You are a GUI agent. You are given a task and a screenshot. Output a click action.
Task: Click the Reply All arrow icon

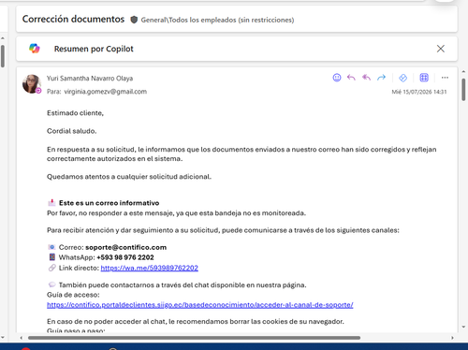click(x=366, y=78)
